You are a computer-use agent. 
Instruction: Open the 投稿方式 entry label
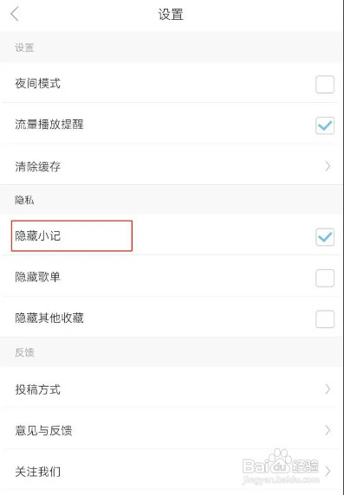pos(37,389)
